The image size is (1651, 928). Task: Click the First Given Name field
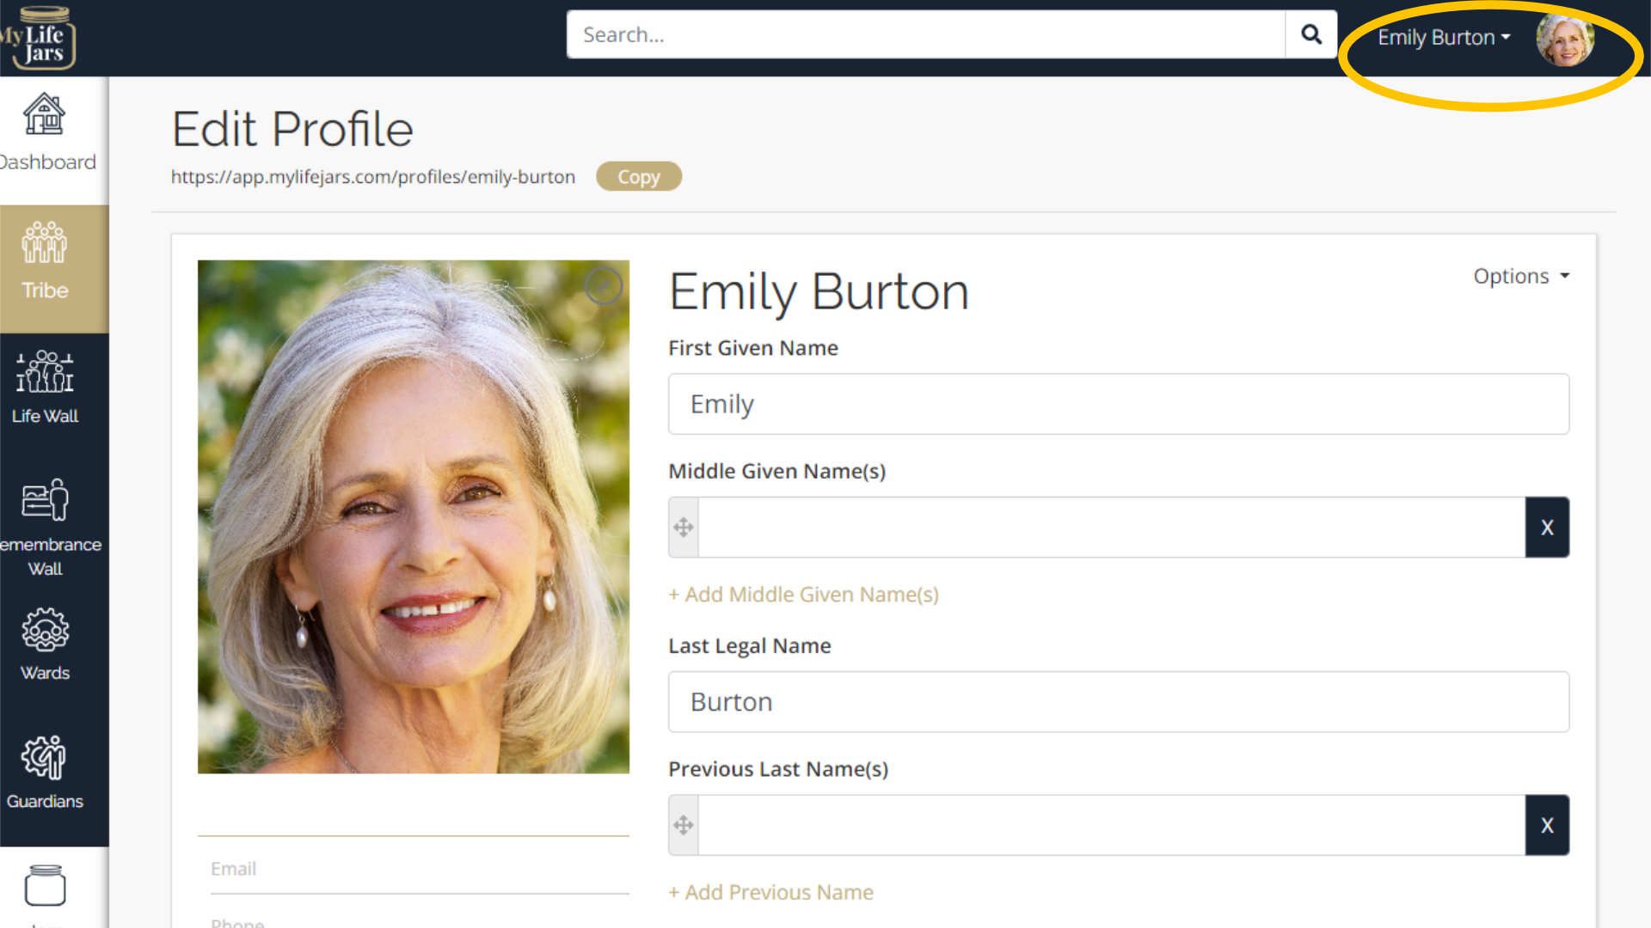pyautogui.click(x=1118, y=404)
